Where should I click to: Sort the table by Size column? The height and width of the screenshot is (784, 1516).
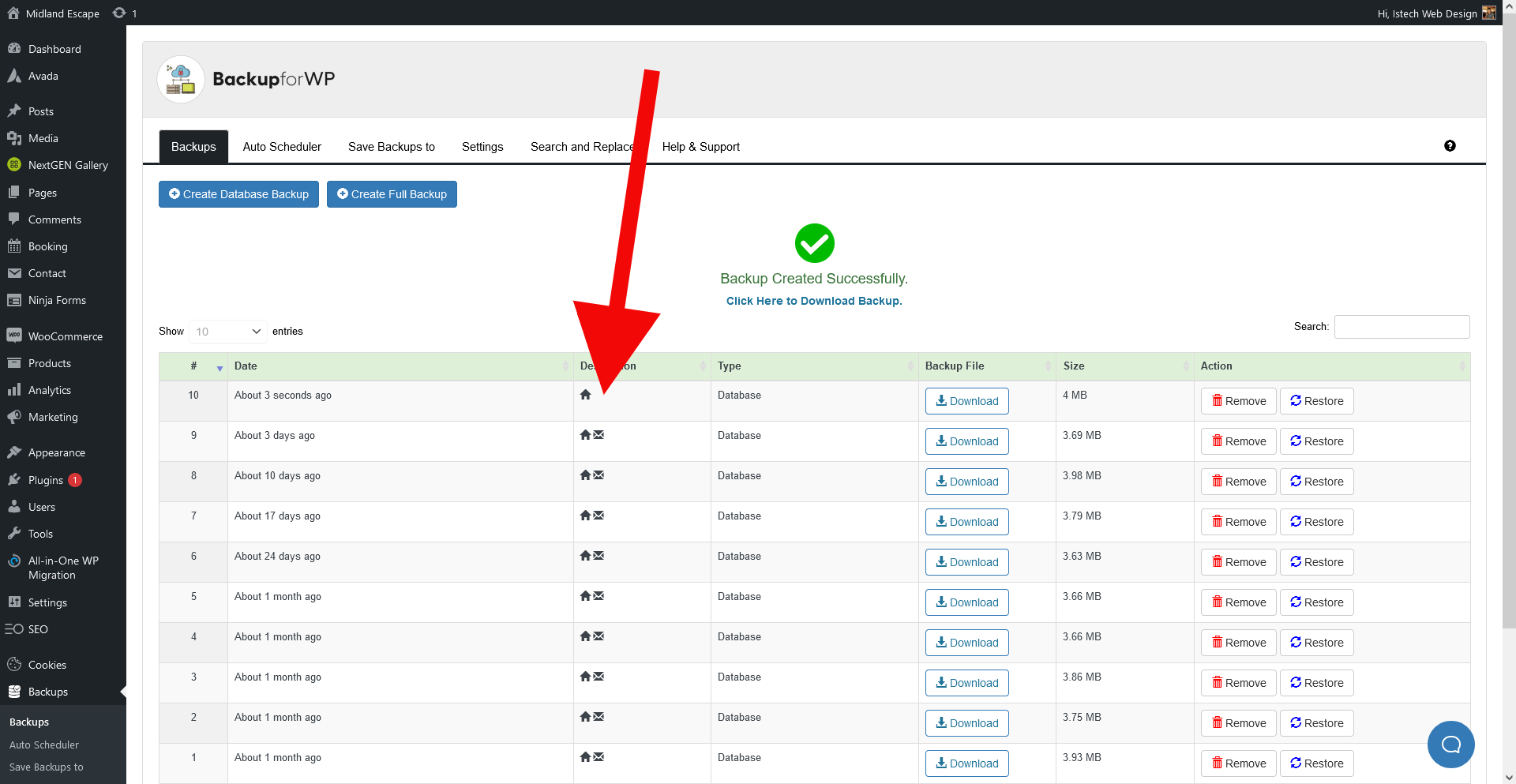(1125, 366)
